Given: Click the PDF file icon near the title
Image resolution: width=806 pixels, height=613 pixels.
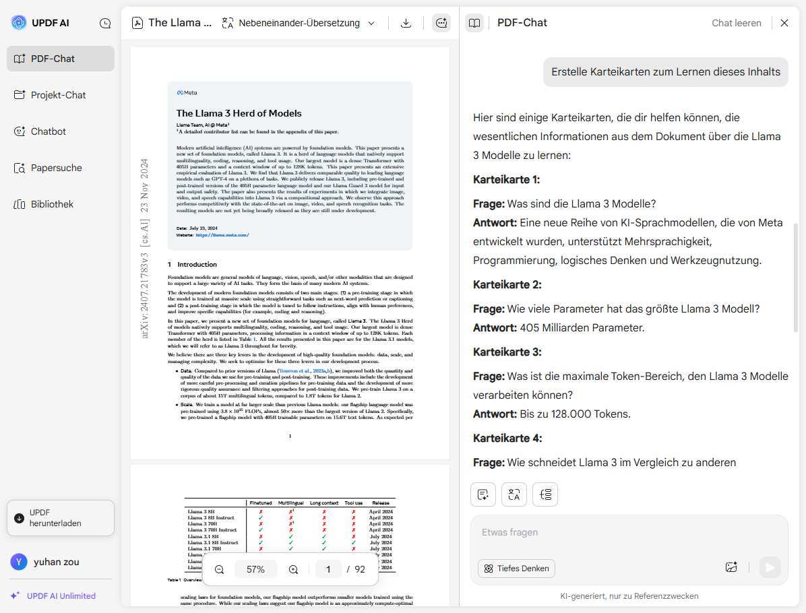Looking at the screenshot, I should pyautogui.click(x=137, y=23).
